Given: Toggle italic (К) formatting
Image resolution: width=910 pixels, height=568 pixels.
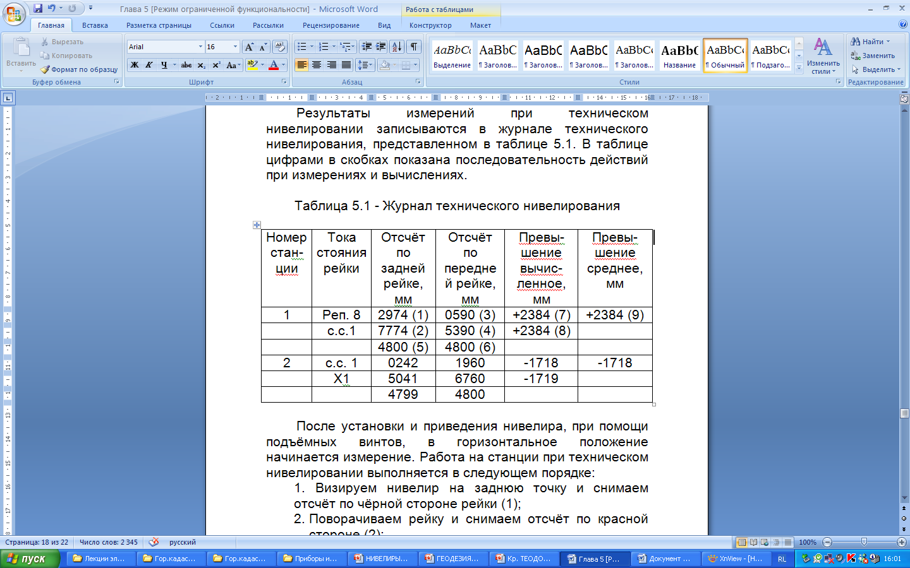Looking at the screenshot, I should click(x=149, y=65).
